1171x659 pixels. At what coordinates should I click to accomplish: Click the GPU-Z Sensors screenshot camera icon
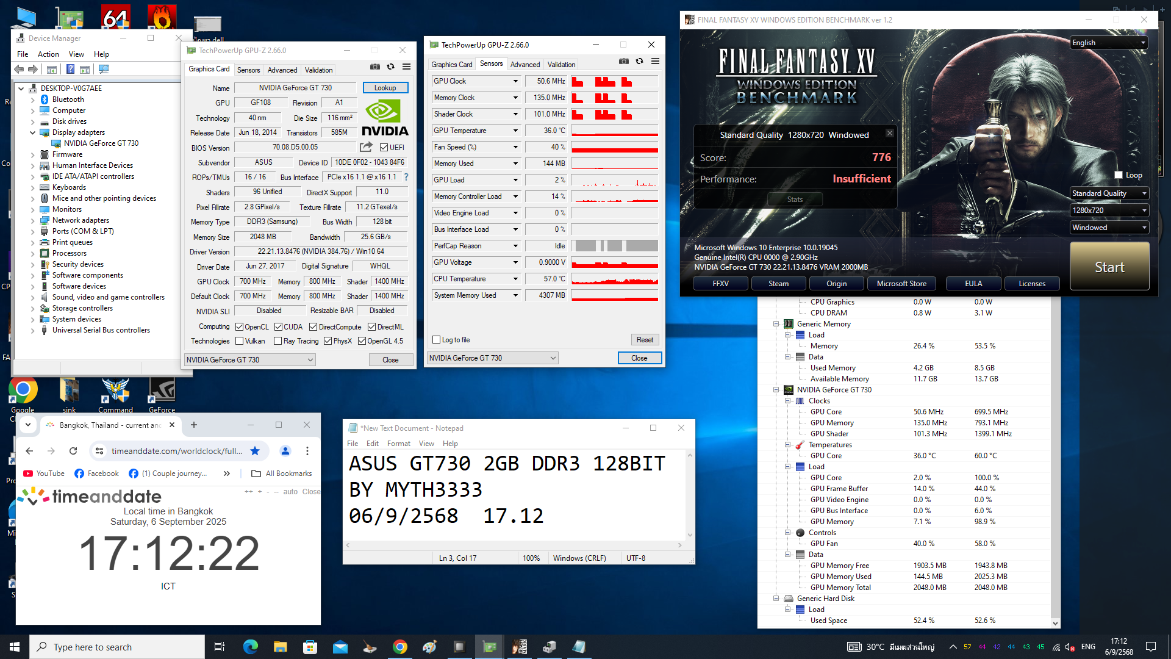click(623, 61)
